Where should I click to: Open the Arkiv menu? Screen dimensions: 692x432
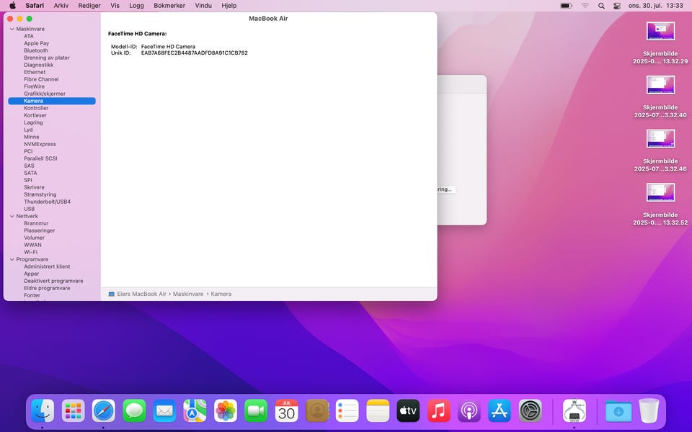(61, 6)
